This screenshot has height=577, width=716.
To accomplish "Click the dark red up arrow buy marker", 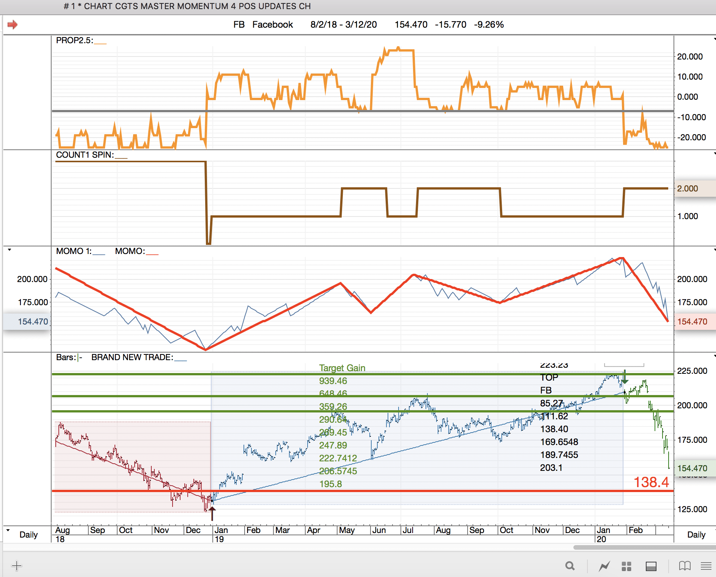I will coord(212,513).
